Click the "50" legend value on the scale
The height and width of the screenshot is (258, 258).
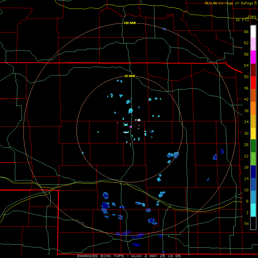tap(246, 77)
